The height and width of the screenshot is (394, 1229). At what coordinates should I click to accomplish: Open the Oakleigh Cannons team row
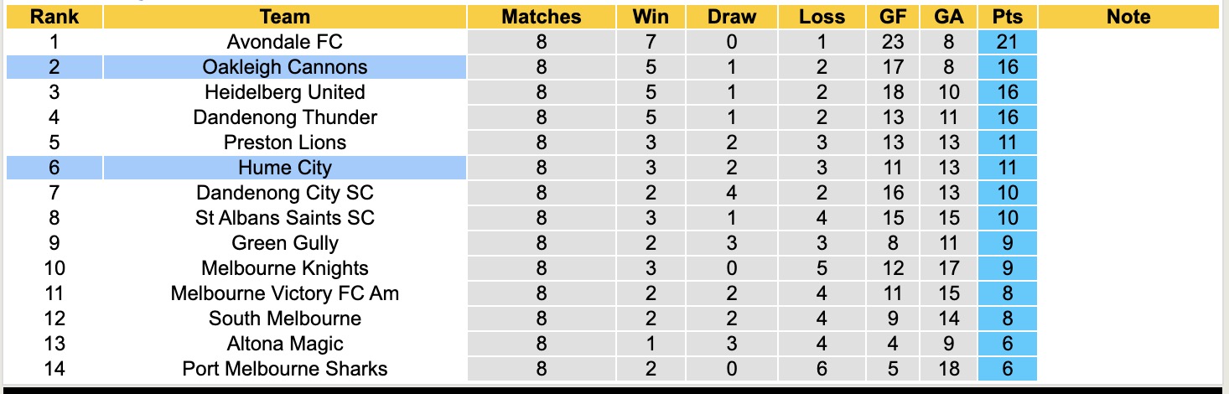(285, 67)
